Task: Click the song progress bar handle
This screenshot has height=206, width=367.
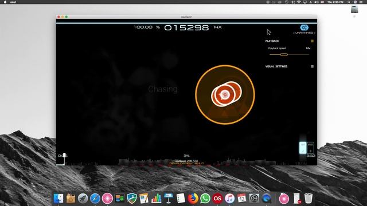Action: 64,156
